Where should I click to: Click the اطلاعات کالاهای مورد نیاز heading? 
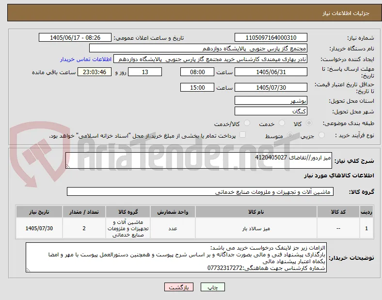(x=339, y=175)
